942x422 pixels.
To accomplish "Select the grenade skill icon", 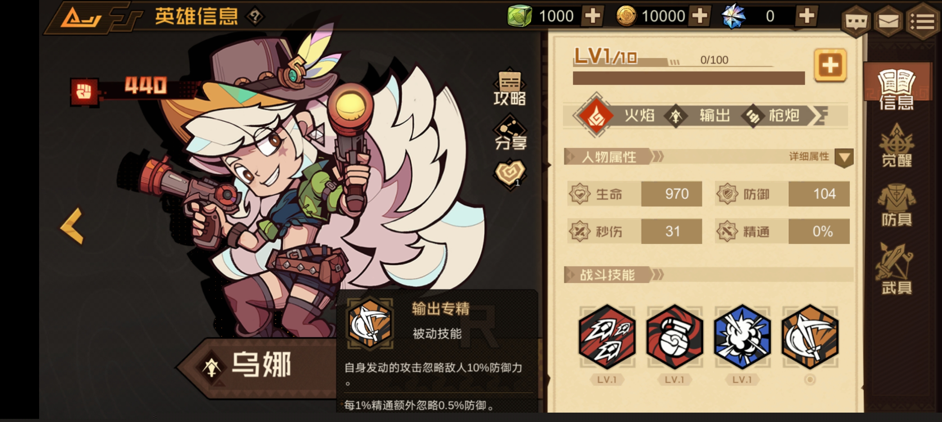I will tap(674, 337).
